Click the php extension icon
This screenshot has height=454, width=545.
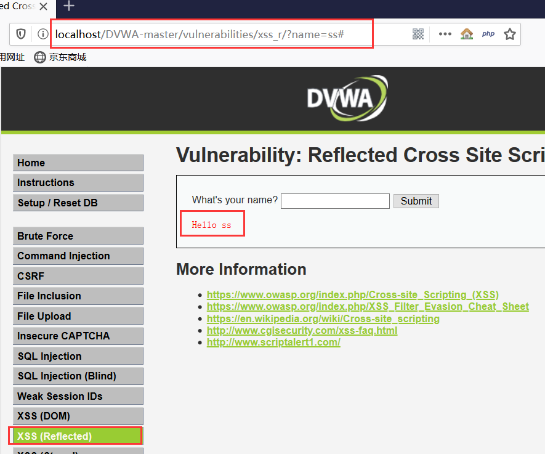coord(488,34)
